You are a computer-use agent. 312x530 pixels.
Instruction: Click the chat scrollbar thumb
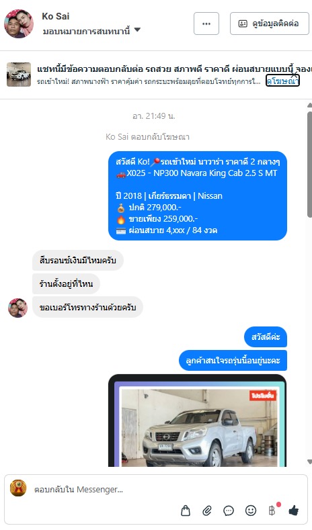click(x=309, y=164)
